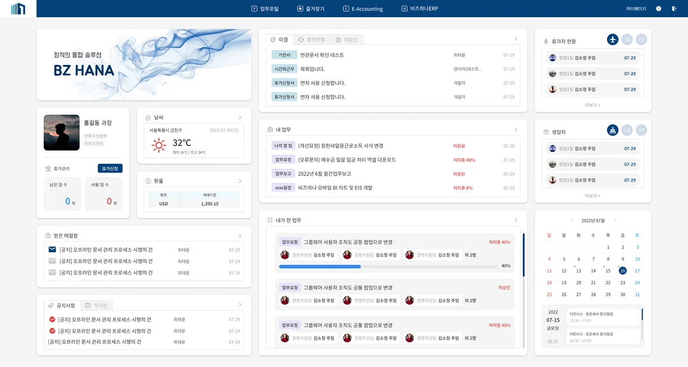Click the red check icon of the first 공지사항 notice
The width and height of the screenshot is (688, 367).
[52, 319]
